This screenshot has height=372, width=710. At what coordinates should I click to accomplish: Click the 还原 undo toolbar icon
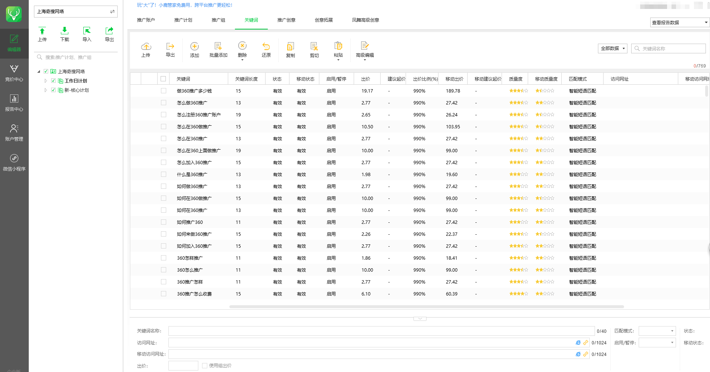coord(266,50)
